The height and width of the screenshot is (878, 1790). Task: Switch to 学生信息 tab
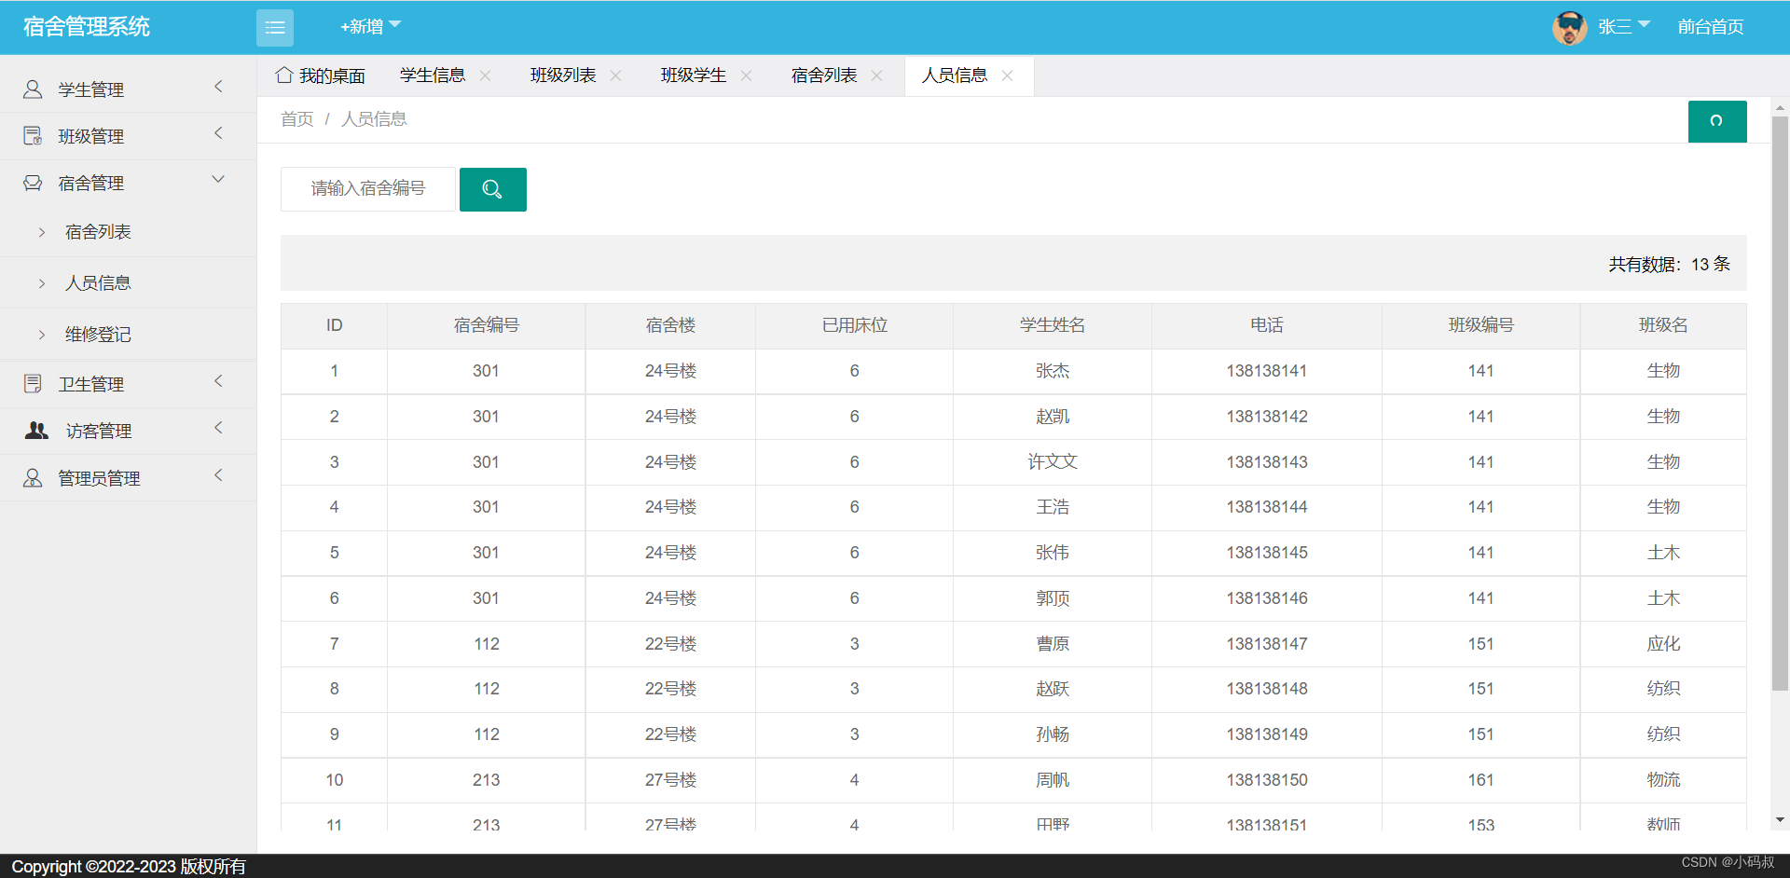click(x=433, y=75)
